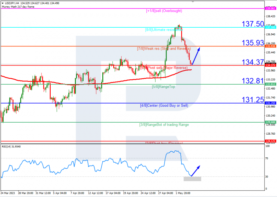This screenshot has width=277, height=197.
Task: Click the [+1/8]sell (Overbought) level label
Action: click(x=164, y=11)
